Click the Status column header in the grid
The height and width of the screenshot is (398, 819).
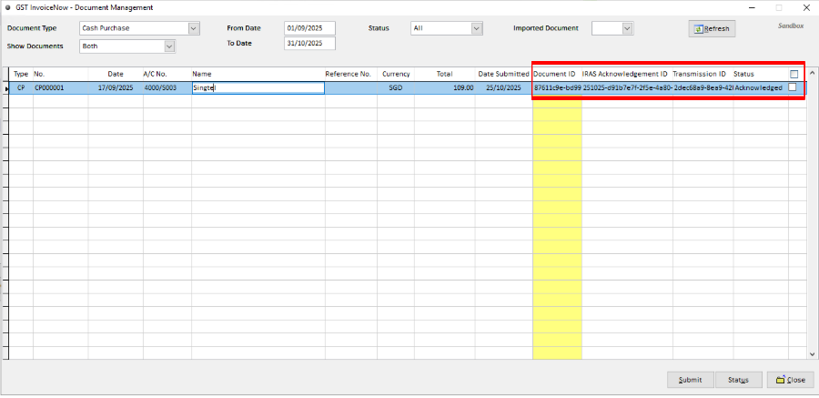pos(761,75)
